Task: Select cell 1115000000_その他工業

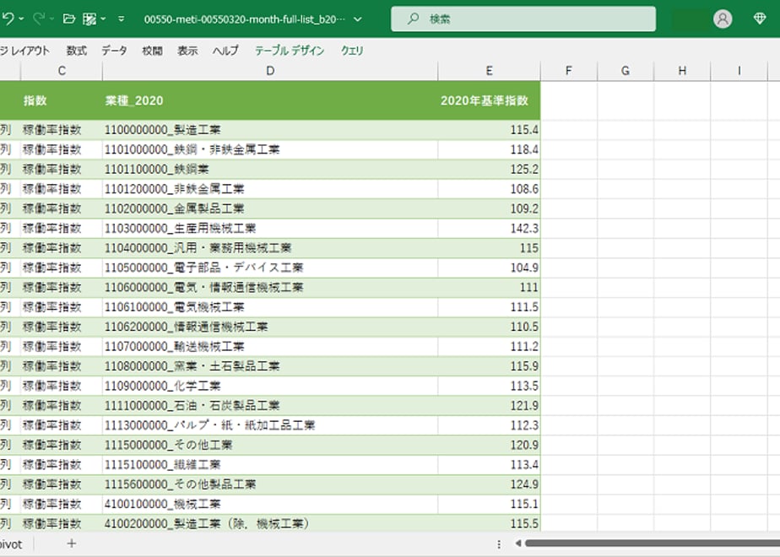Action: pos(270,445)
